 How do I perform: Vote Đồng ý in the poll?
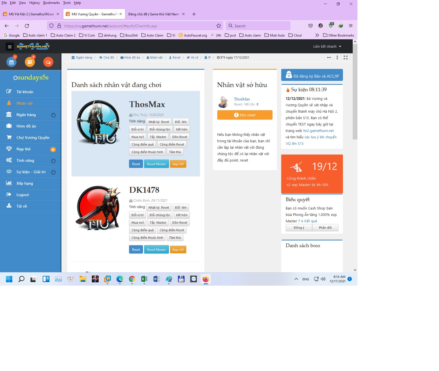click(299, 228)
